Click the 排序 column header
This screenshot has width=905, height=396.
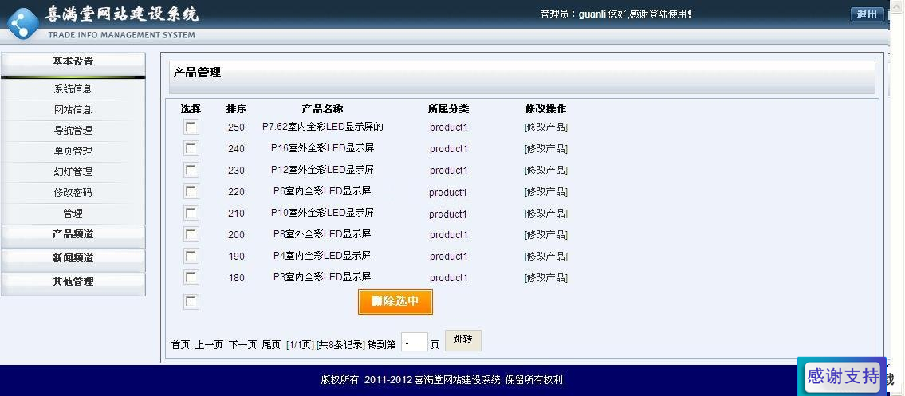[x=236, y=109]
